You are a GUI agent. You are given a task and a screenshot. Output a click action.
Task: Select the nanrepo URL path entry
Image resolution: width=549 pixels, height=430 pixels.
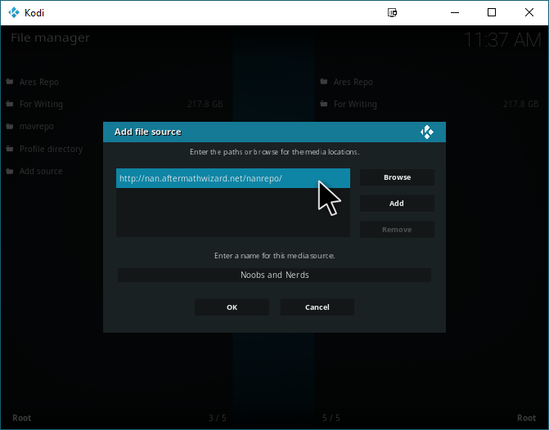[x=233, y=178]
